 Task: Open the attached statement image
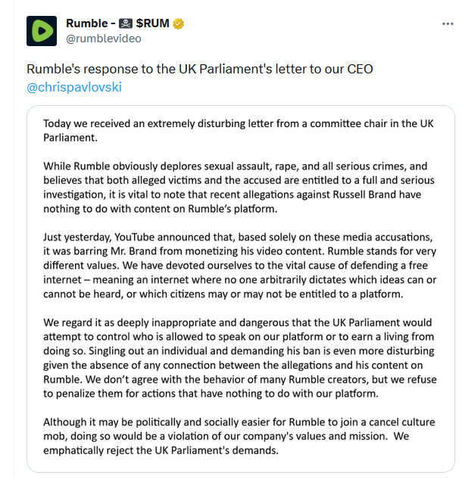tap(241, 289)
